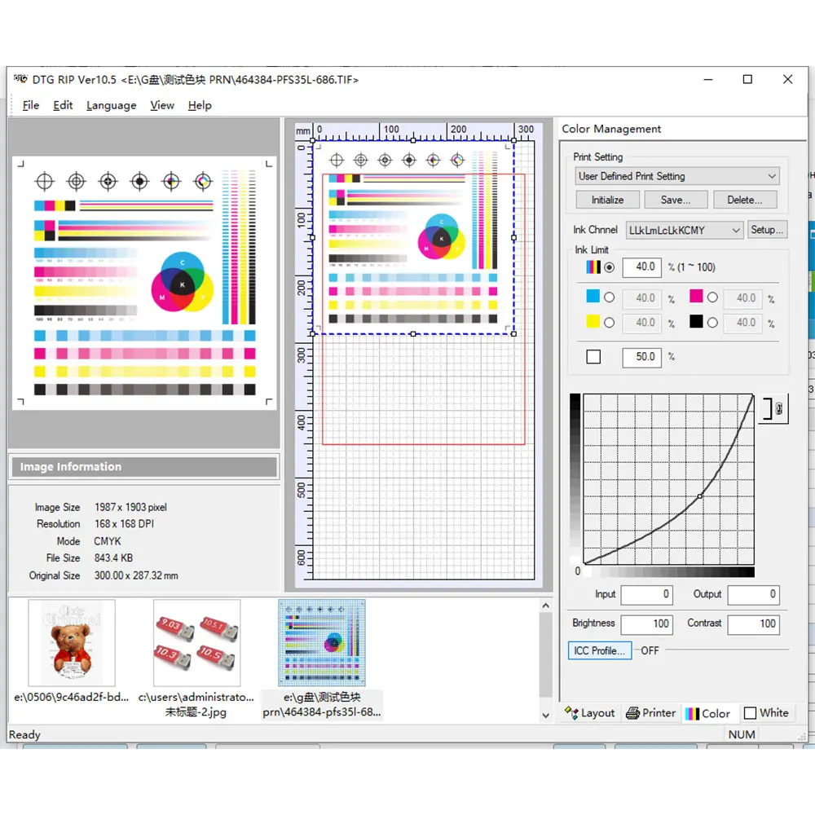Open the User Defined Print Setting dropdown

tap(676, 176)
